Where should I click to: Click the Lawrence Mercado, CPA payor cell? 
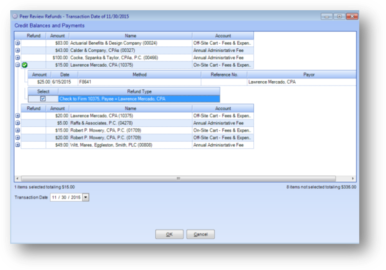pos(302,82)
